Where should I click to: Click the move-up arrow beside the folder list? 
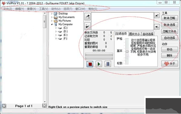(x=157, y=15)
